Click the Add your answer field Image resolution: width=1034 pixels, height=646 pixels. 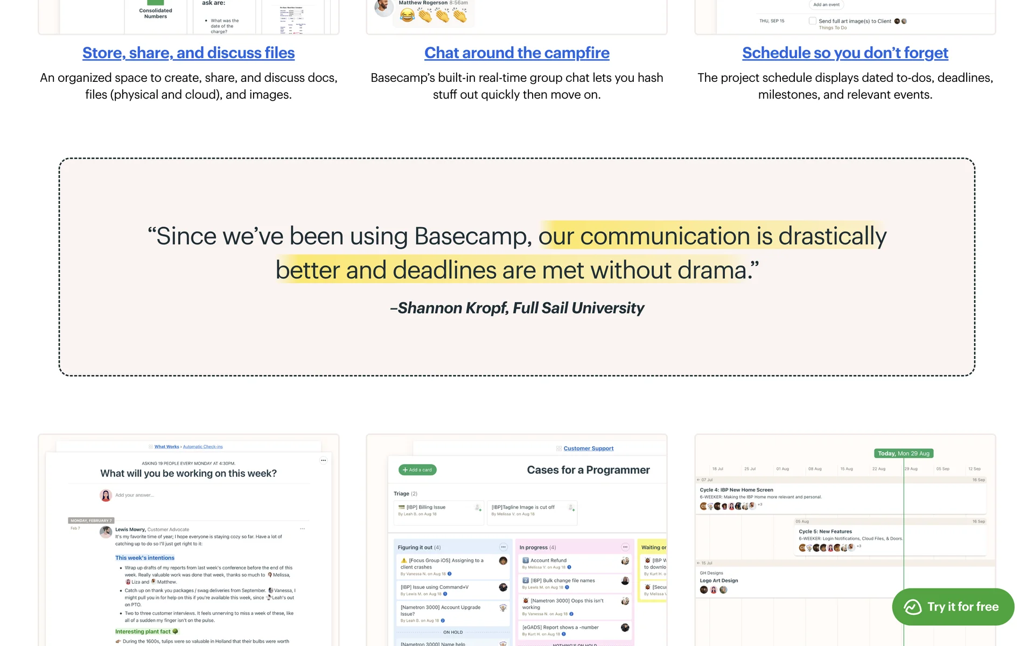135,495
